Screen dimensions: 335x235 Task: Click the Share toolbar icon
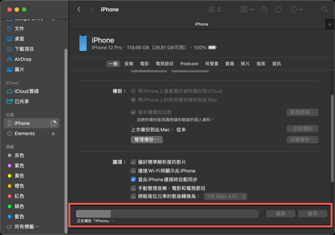pyautogui.click(x=264, y=9)
